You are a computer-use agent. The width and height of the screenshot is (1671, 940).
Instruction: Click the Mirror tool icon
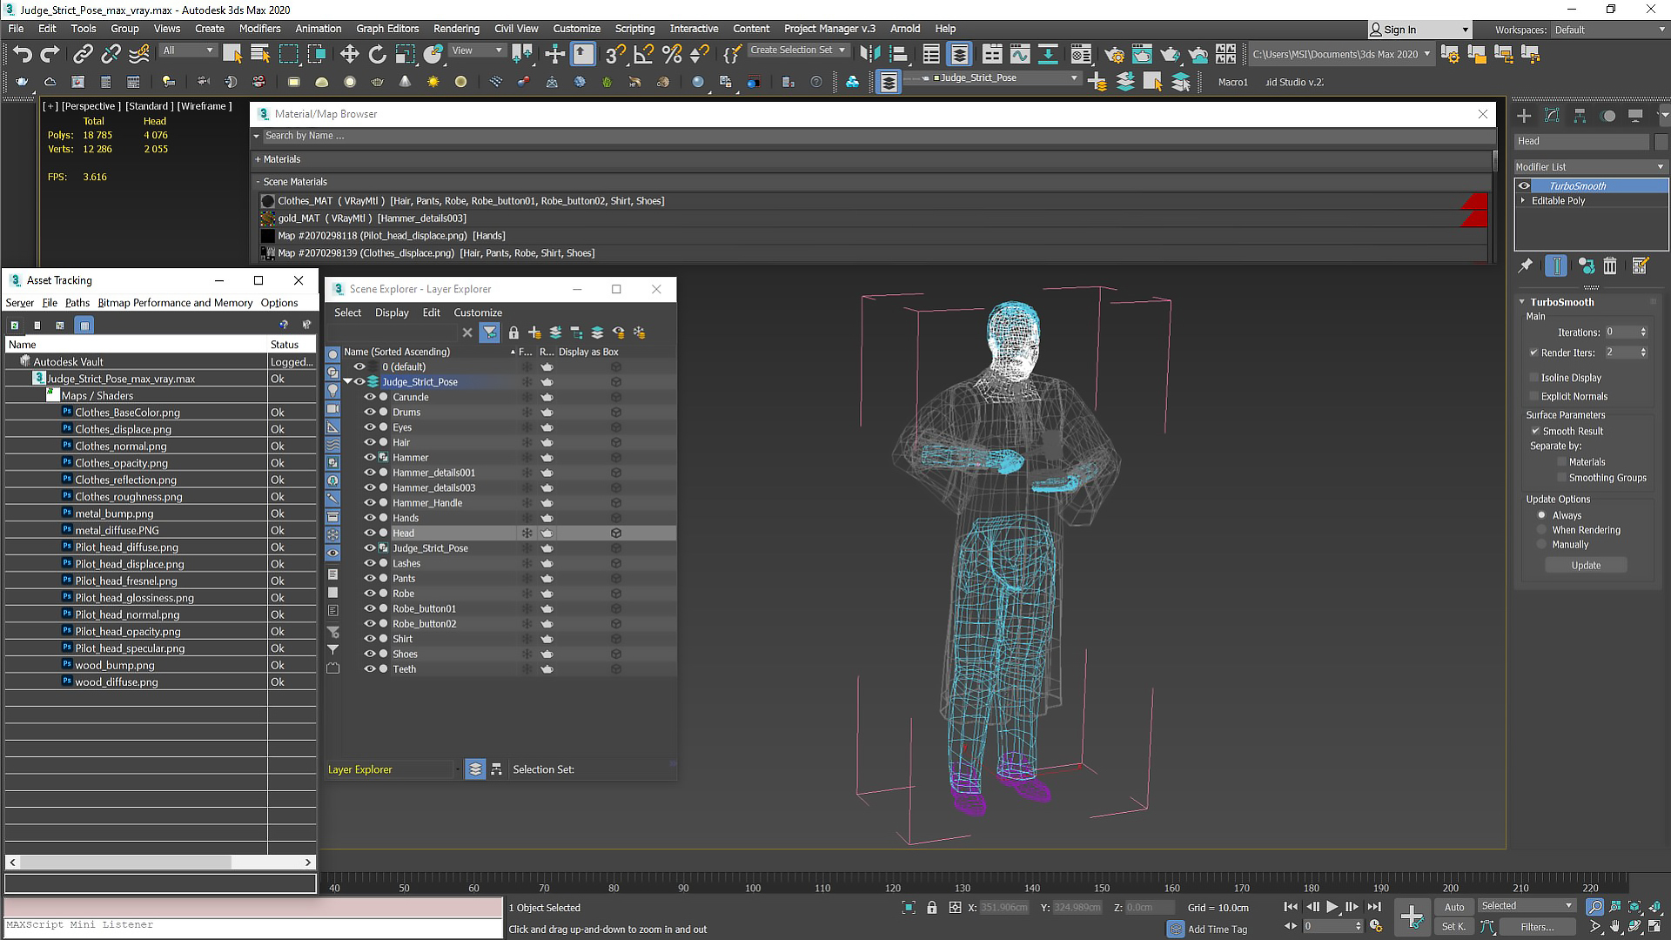click(869, 54)
